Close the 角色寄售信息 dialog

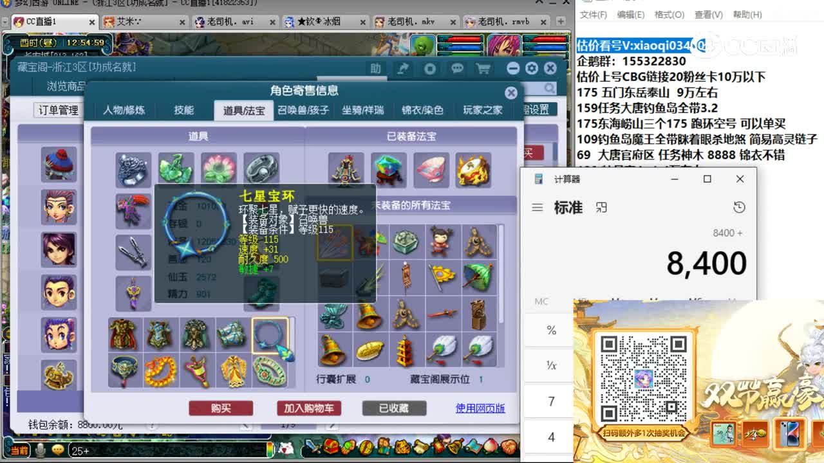511,93
